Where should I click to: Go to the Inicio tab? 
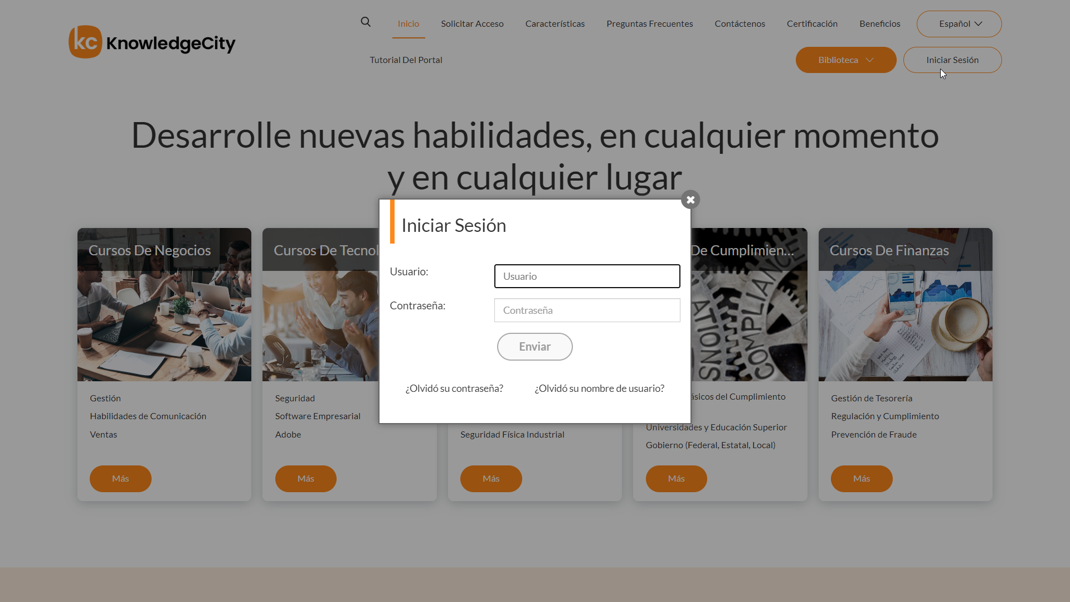point(408,23)
